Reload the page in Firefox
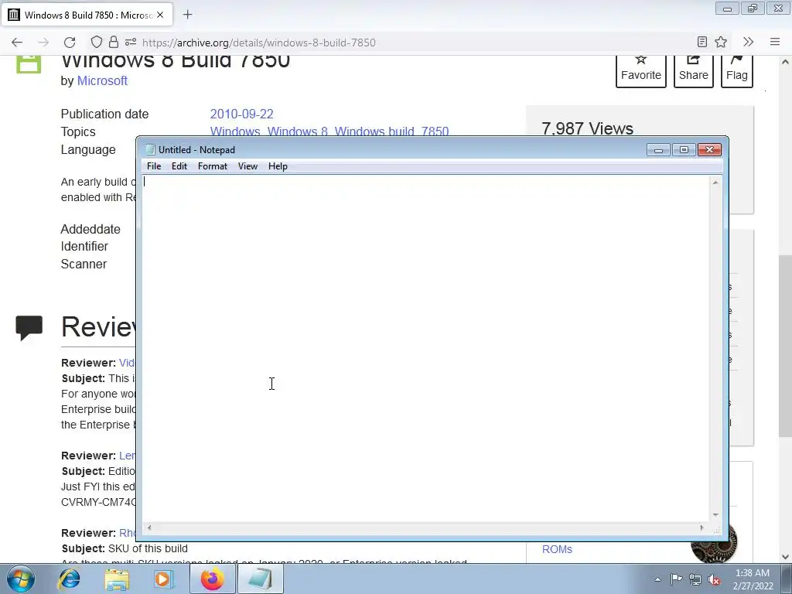 (70, 43)
